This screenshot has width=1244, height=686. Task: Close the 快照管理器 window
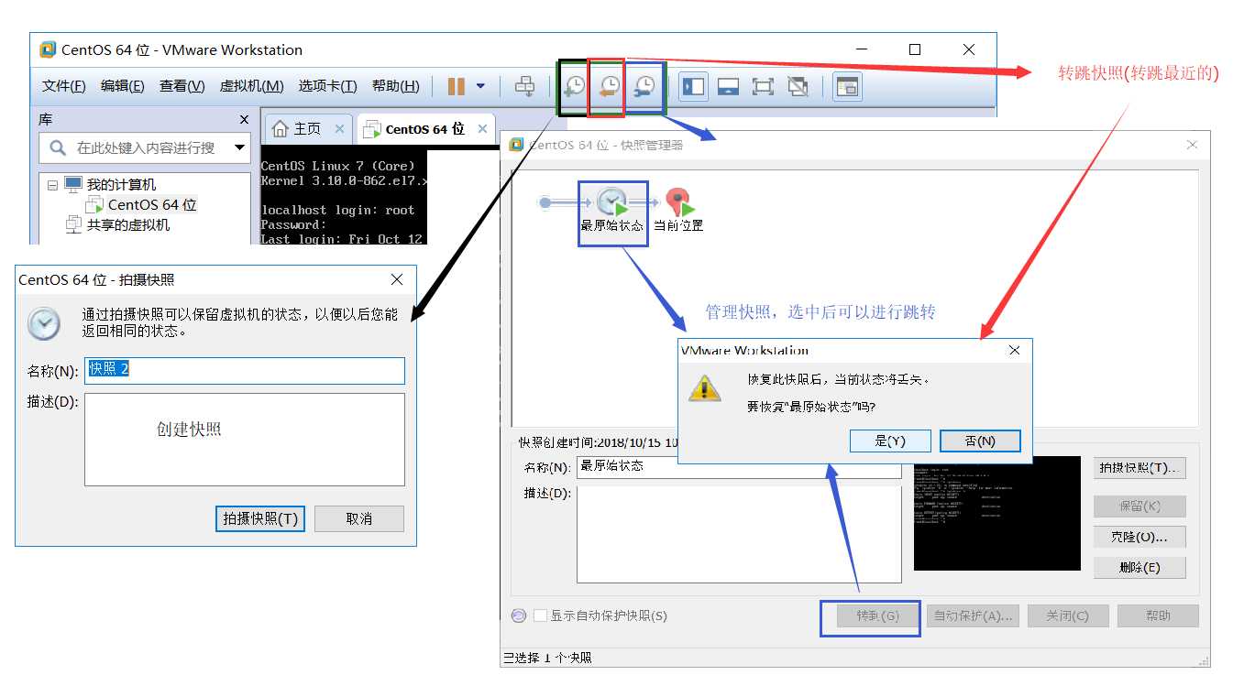tap(1192, 145)
